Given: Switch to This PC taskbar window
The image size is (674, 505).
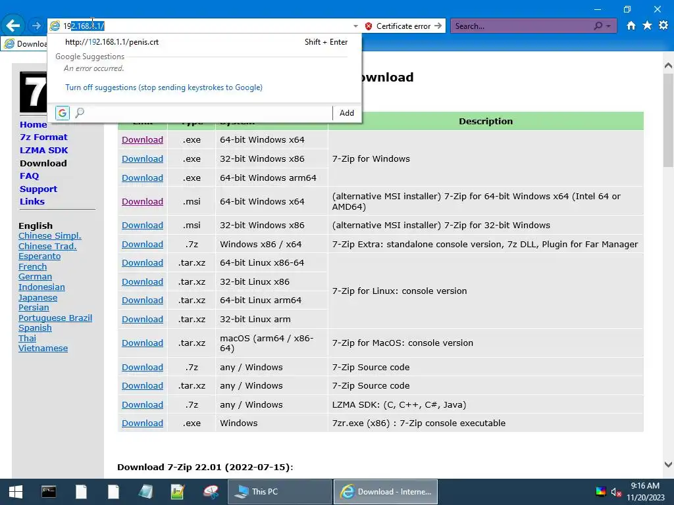Looking at the screenshot, I should pos(279,492).
